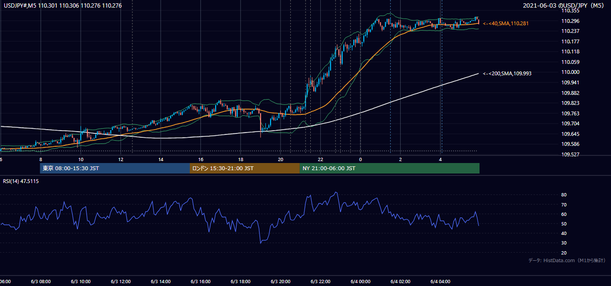Click price scale value 110.000

[570, 72]
